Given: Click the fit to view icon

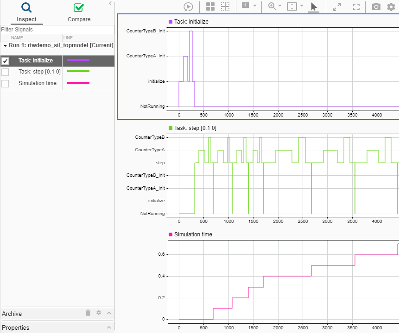Looking at the screenshot, I should tap(292, 6).
